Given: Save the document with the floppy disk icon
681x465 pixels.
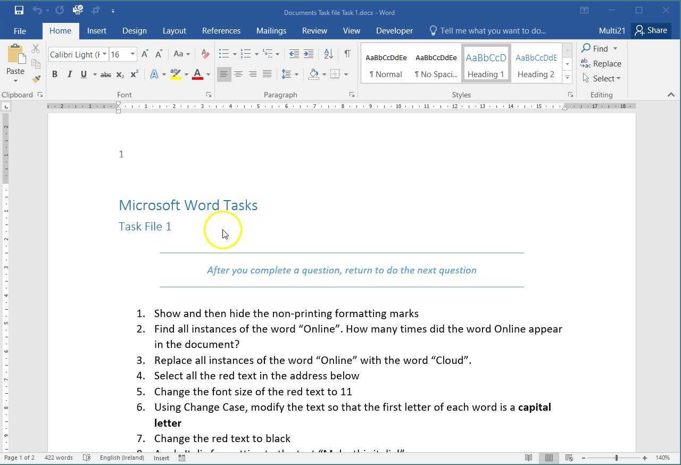Looking at the screenshot, I should pos(19,10).
